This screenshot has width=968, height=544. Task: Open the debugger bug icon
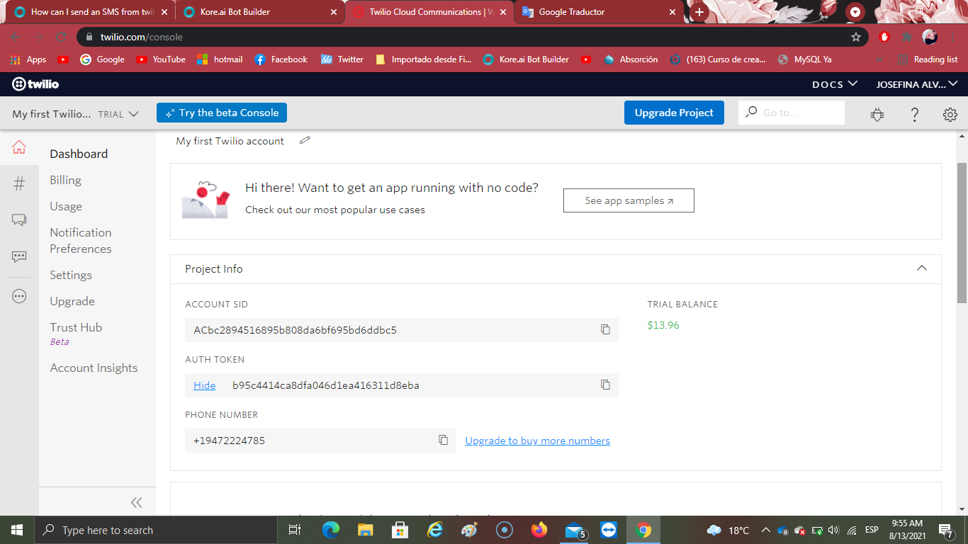(x=877, y=114)
